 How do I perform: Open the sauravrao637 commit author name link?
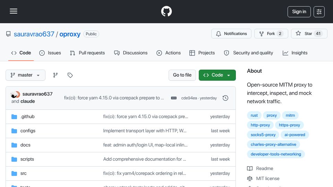pyautogui.click(x=37, y=94)
